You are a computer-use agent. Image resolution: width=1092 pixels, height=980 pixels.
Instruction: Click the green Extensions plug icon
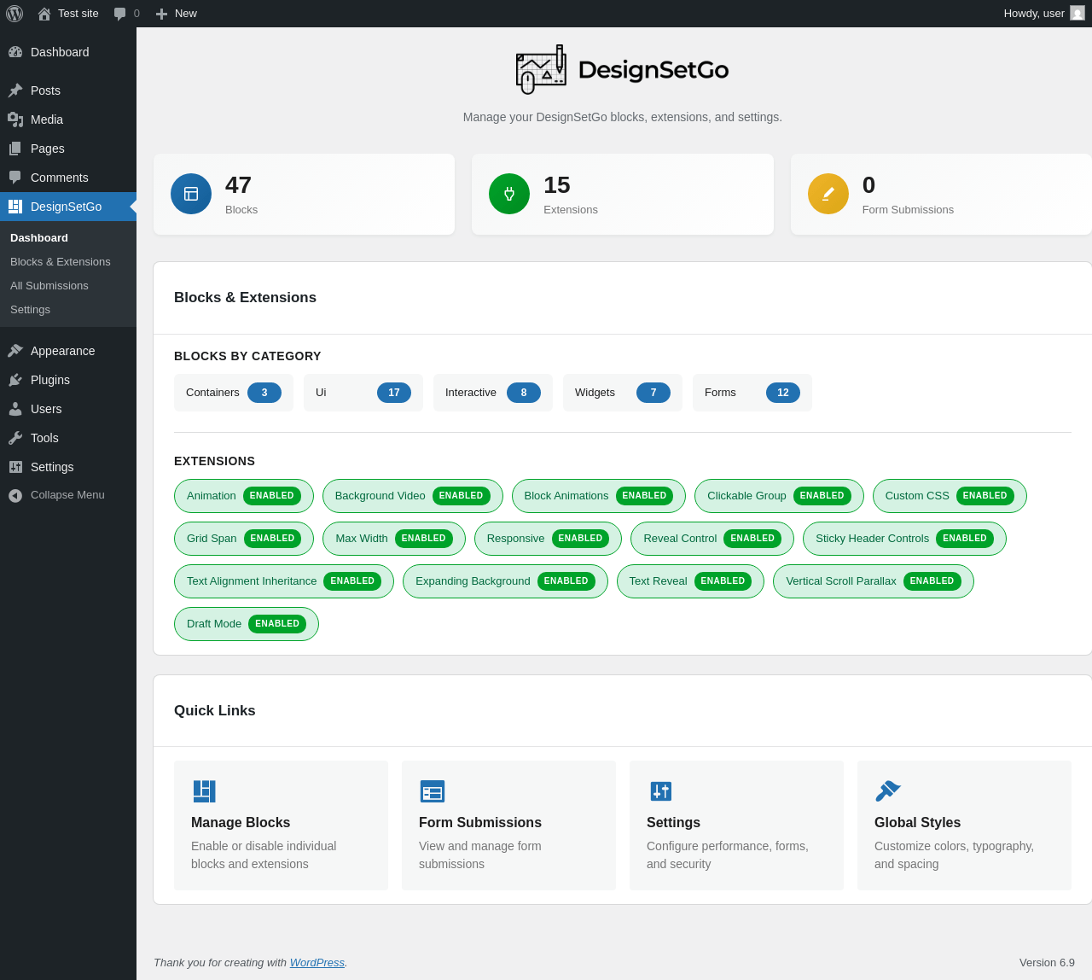[x=509, y=194]
